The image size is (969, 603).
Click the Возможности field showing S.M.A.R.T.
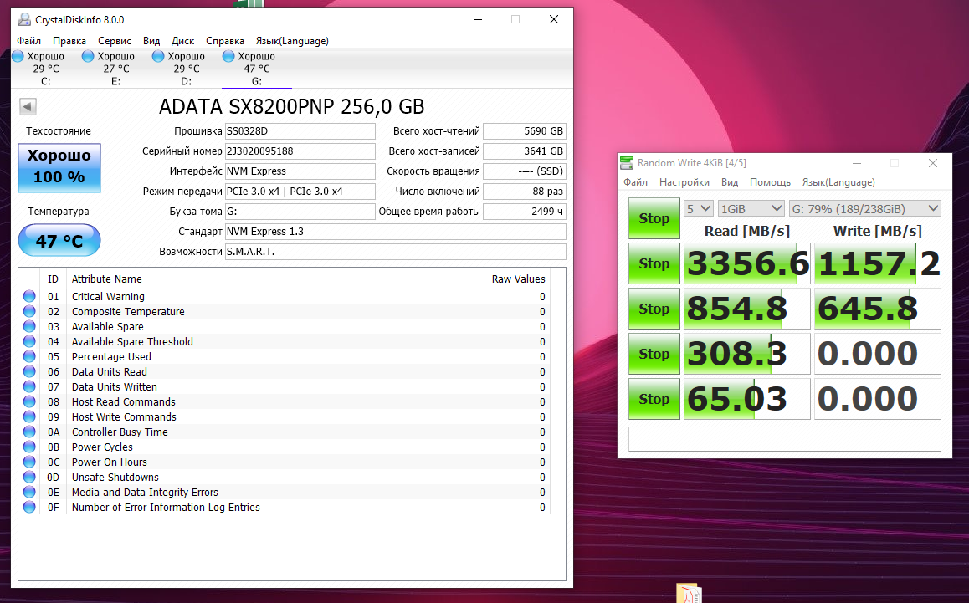tap(396, 252)
